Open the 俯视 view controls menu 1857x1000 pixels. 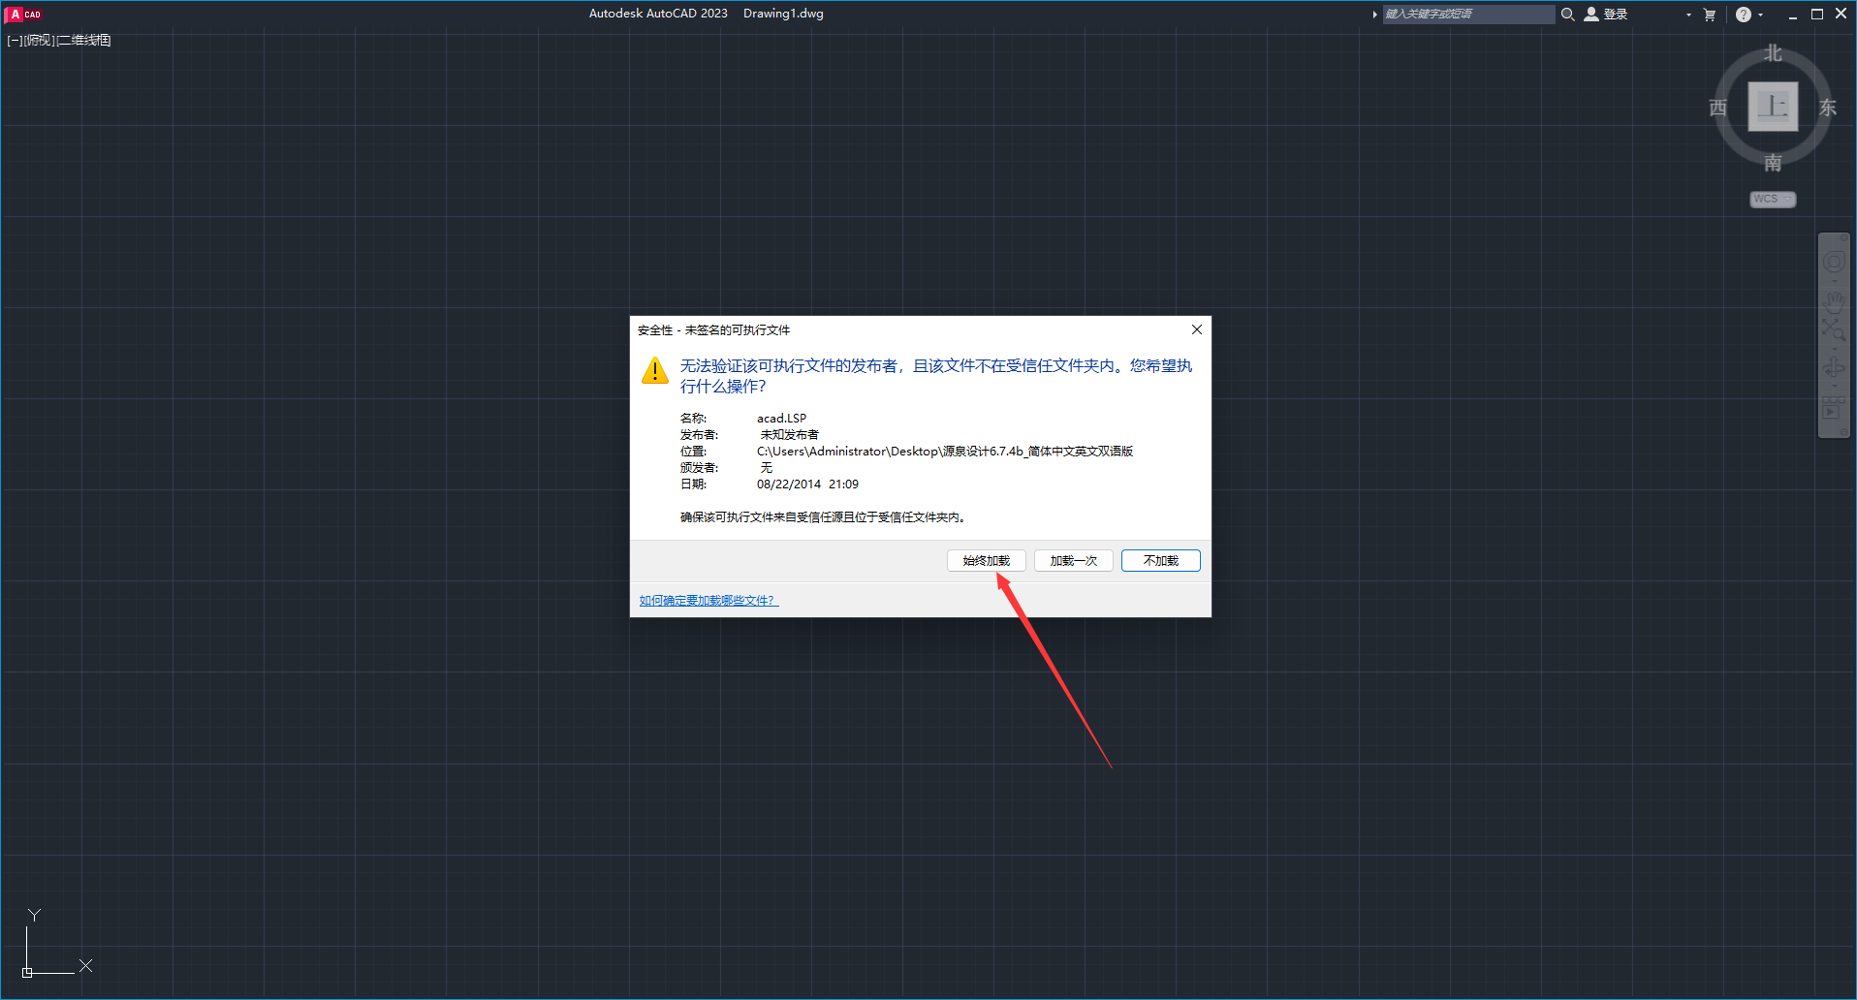click(39, 41)
